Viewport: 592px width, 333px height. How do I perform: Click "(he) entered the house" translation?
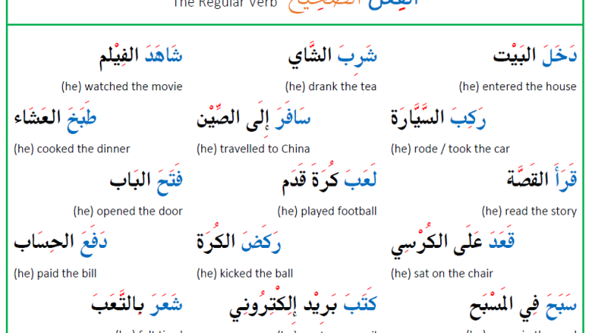[x=518, y=86]
